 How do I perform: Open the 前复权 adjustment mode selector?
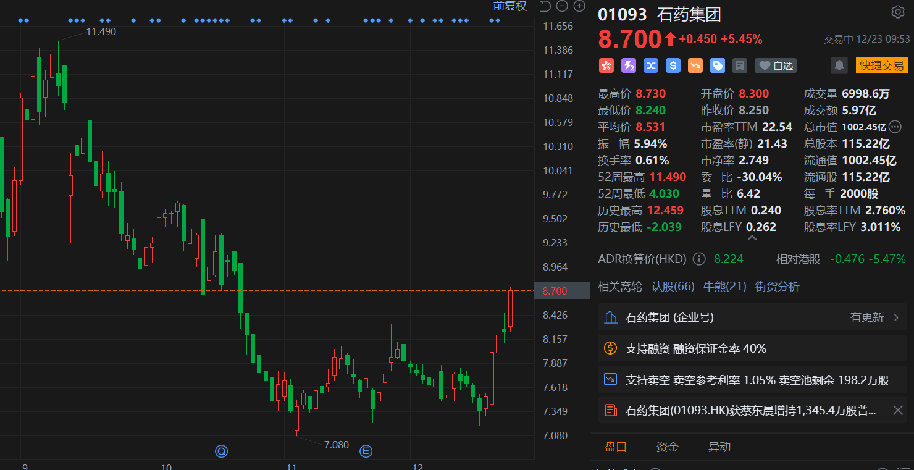click(x=509, y=6)
